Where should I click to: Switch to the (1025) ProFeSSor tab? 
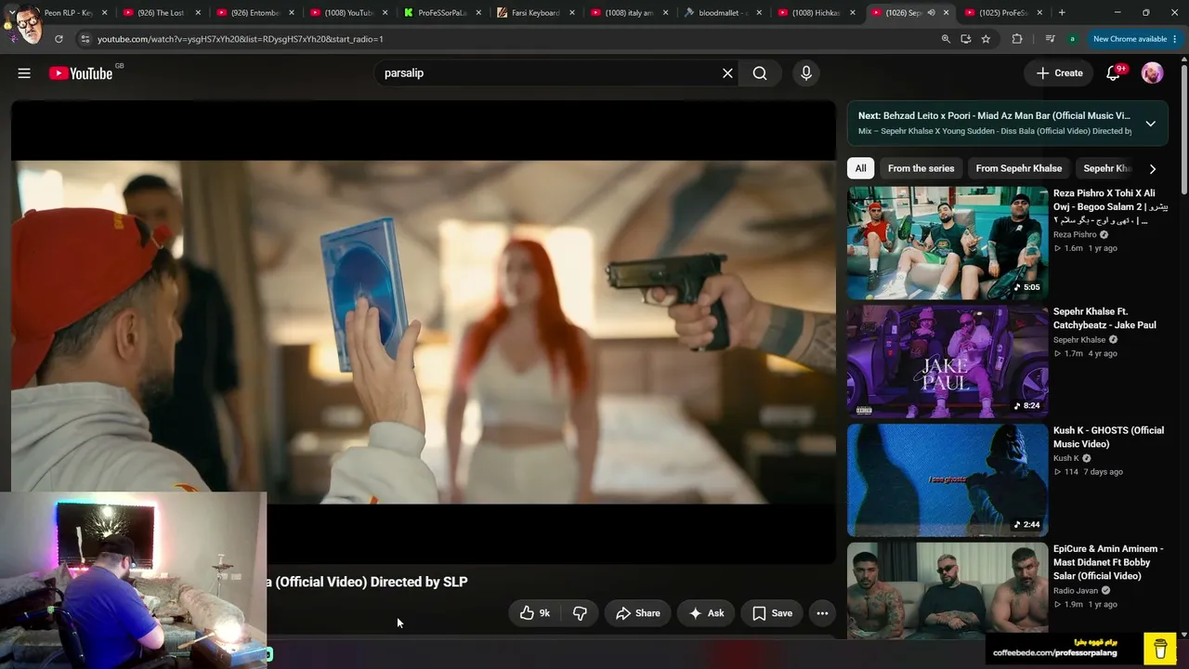pos(1005,13)
